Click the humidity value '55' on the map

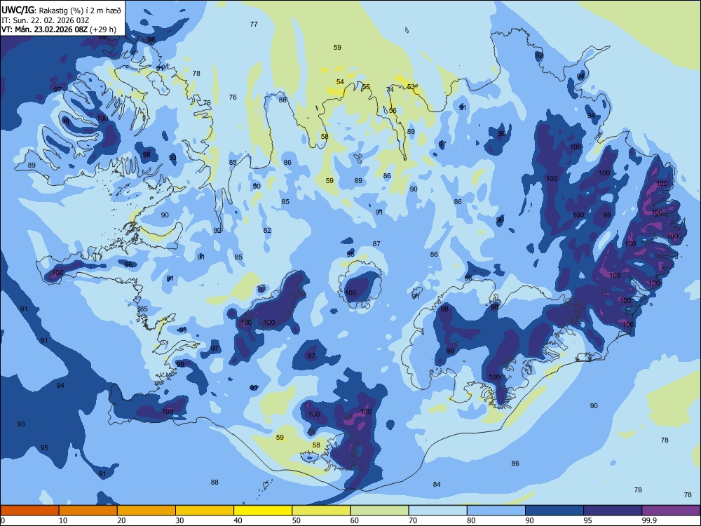[x=366, y=87]
